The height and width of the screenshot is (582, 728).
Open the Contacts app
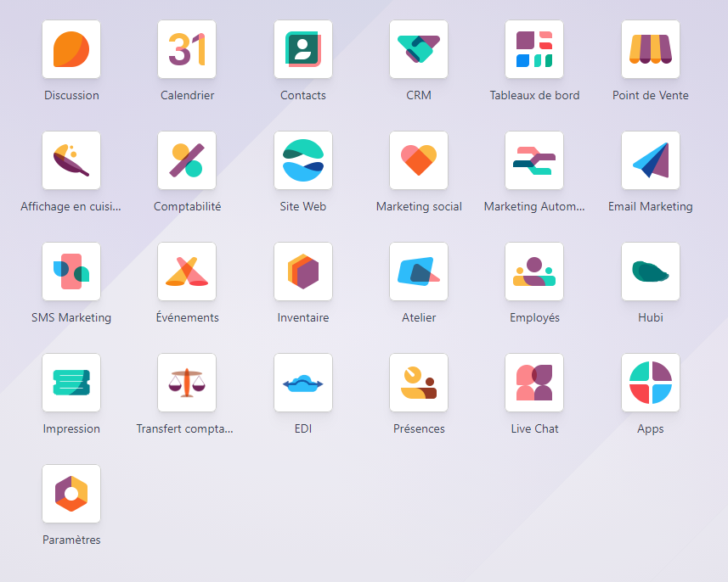(303, 49)
